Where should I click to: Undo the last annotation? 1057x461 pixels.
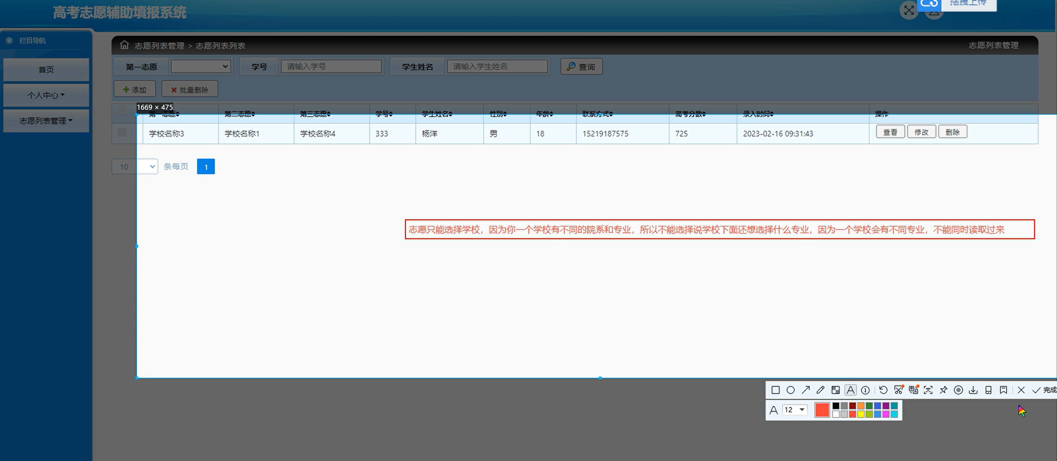pyautogui.click(x=883, y=390)
